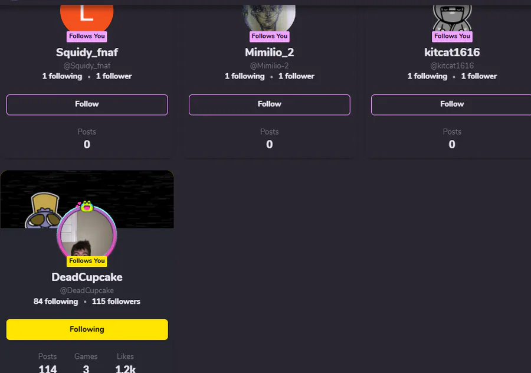This screenshot has height=373, width=531.
Task: Click DeadCupcake's circular profile avatar
Action: (x=87, y=233)
